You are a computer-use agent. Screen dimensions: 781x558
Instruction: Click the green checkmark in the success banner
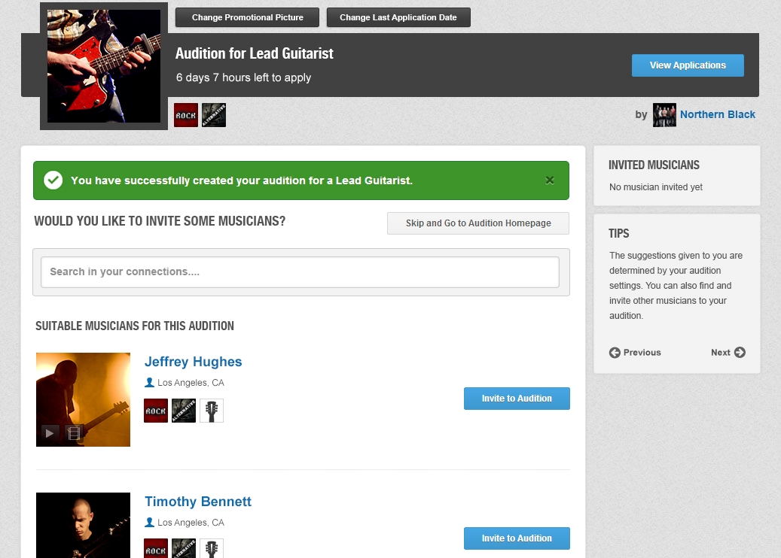(x=53, y=180)
